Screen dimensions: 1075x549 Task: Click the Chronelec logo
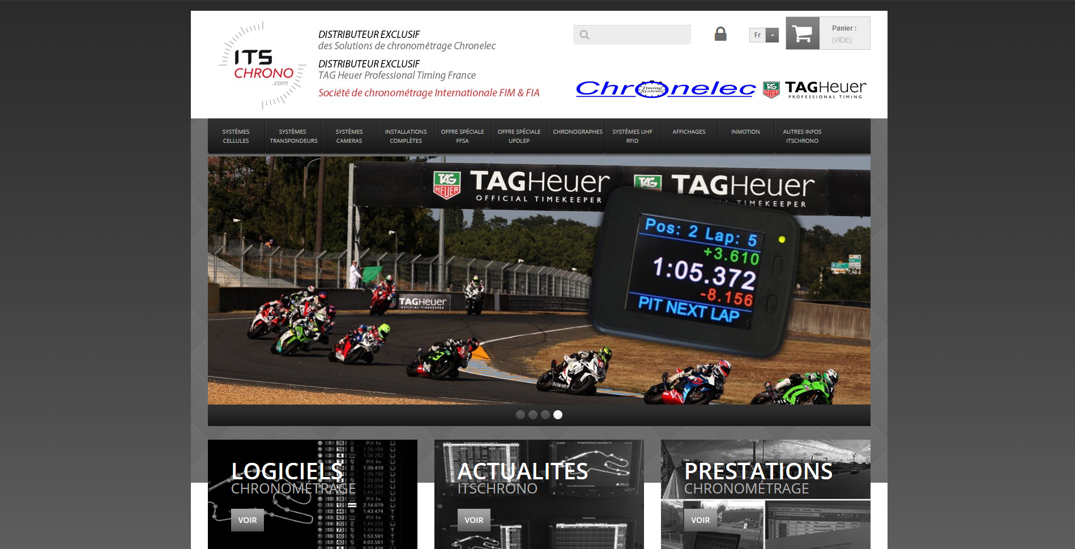pyautogui.click(x=666, y=89)
